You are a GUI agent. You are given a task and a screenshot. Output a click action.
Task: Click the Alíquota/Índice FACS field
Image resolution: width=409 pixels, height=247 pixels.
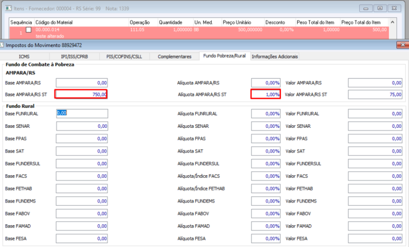pyautogui.click(x=266, y=176)
